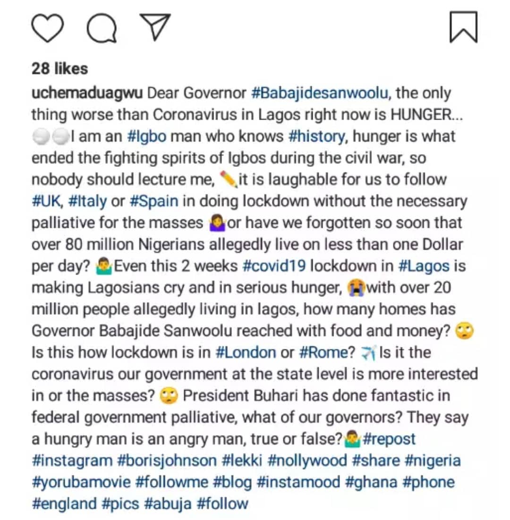
Task: Open comments with speech bubble icon
Action: pyautogui.click(x=102, y=28)
